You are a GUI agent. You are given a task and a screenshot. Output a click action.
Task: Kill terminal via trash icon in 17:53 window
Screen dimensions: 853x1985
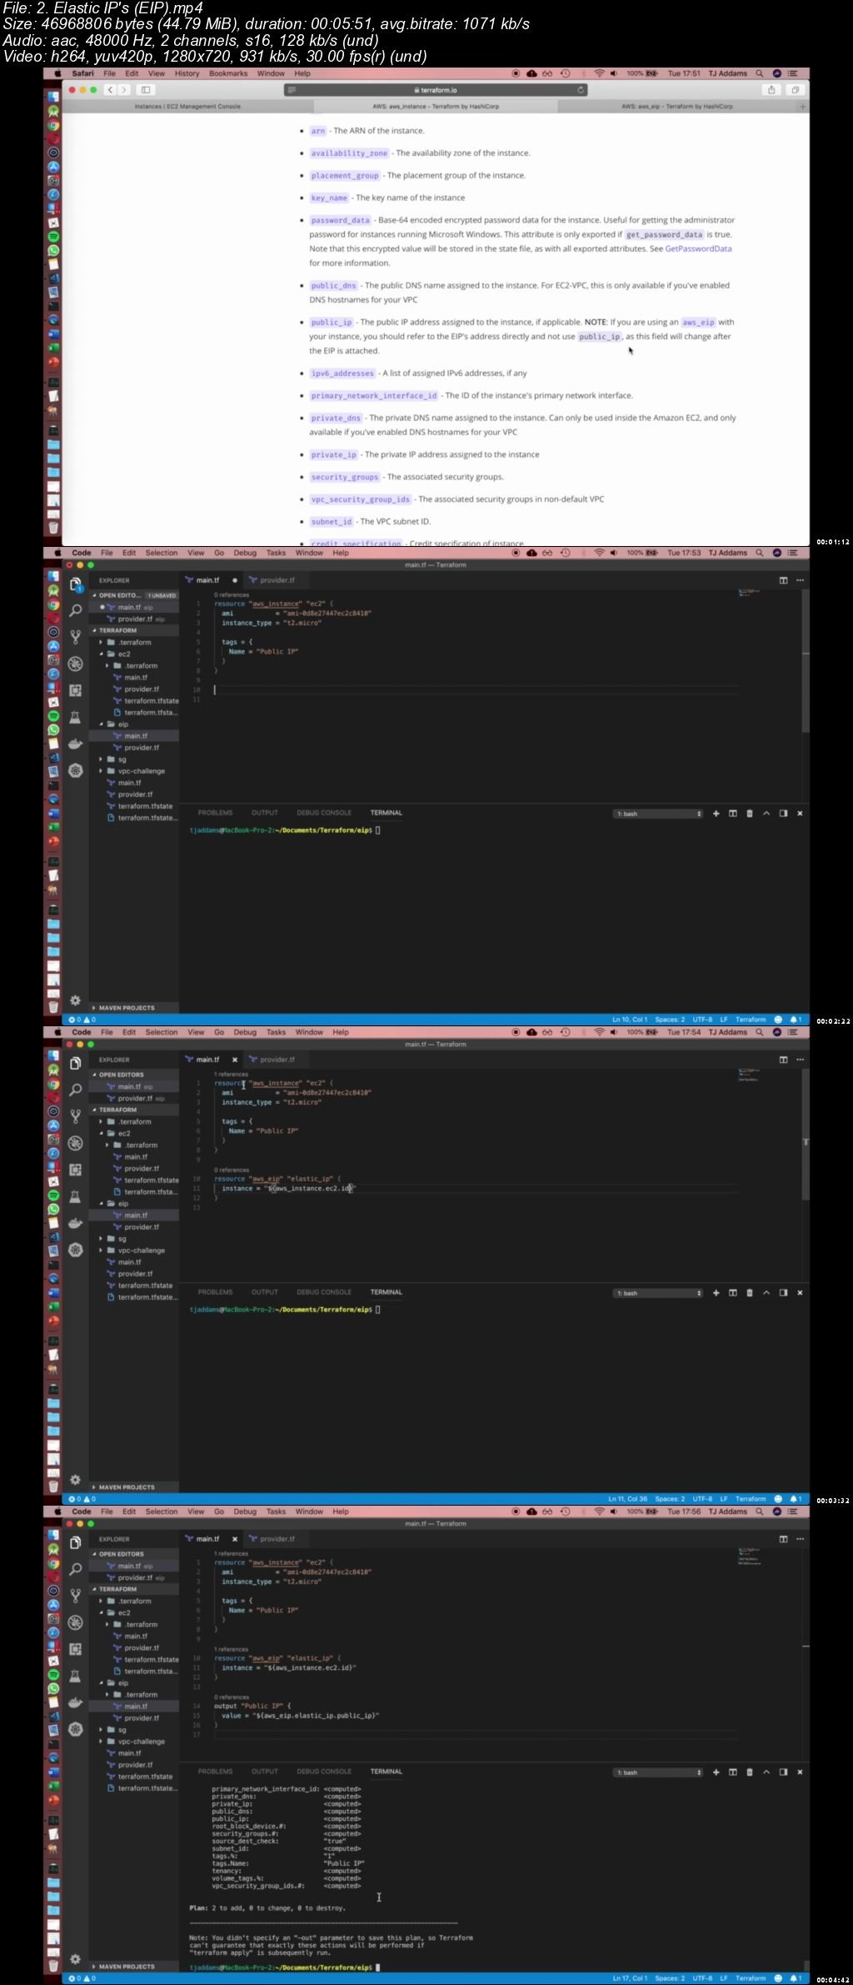point(749,814)
